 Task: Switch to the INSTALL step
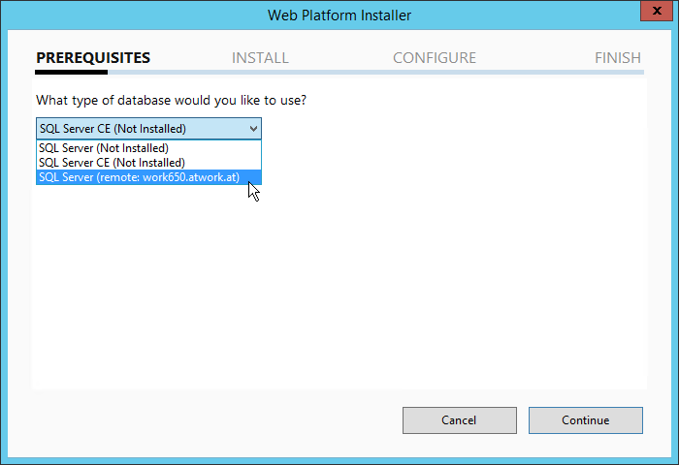click(260, 58)
